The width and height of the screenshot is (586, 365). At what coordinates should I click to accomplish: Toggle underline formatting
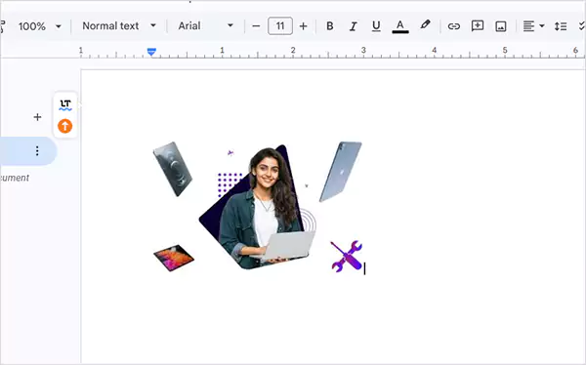click(376, 26)
